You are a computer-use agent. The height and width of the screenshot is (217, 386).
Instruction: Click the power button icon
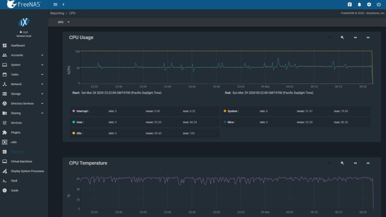tap(378, 4)
